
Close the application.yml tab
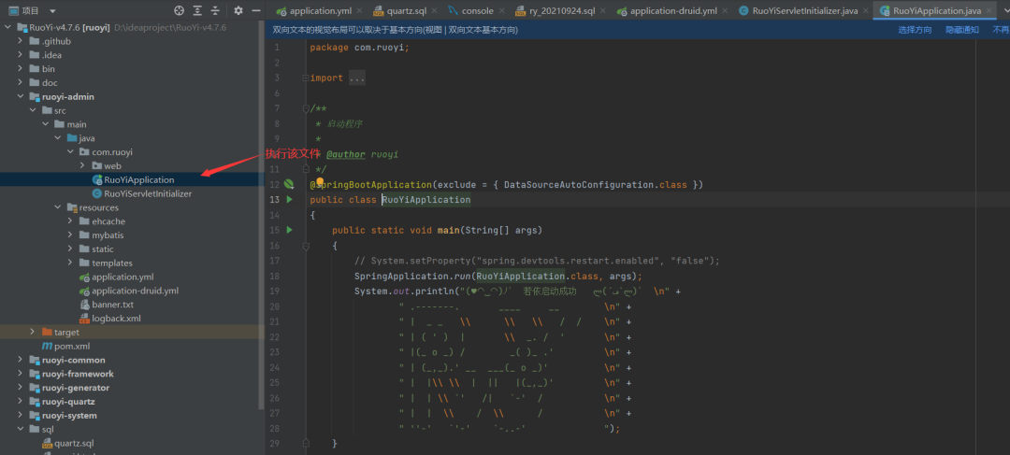tap(359, 11)
